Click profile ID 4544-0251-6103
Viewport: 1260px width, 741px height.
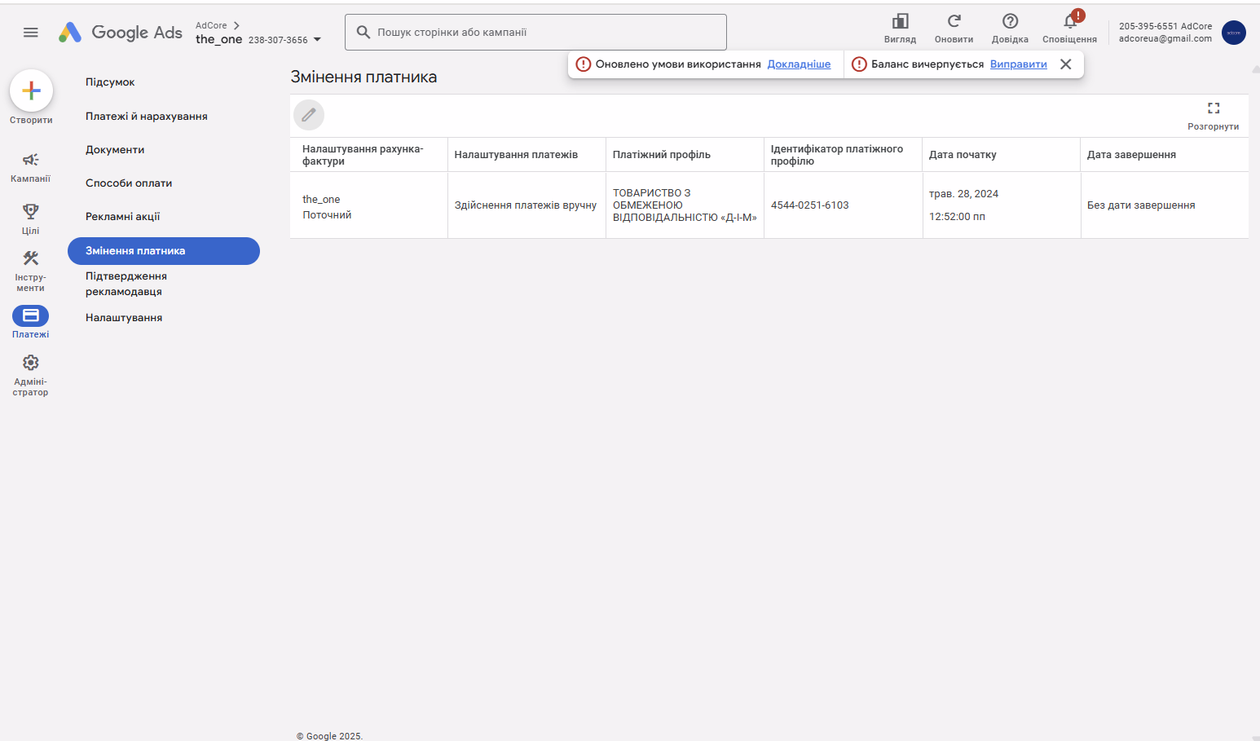tap(810, 205)
